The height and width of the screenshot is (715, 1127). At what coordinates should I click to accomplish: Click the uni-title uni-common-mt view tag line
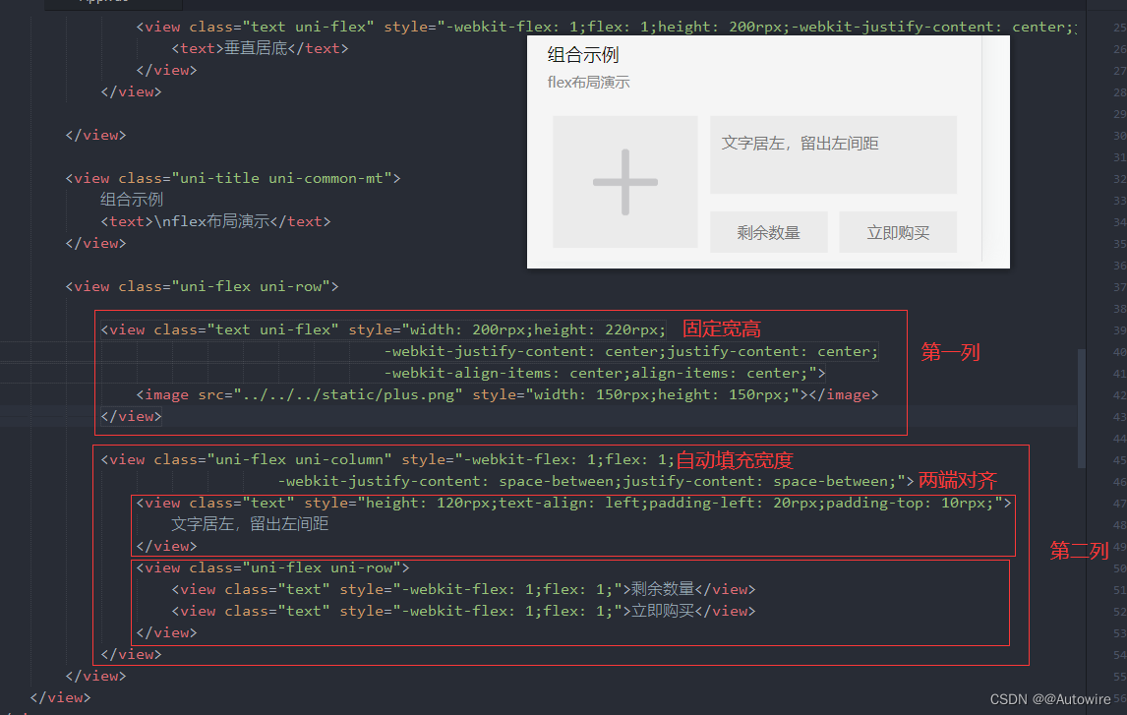[233, 178]
